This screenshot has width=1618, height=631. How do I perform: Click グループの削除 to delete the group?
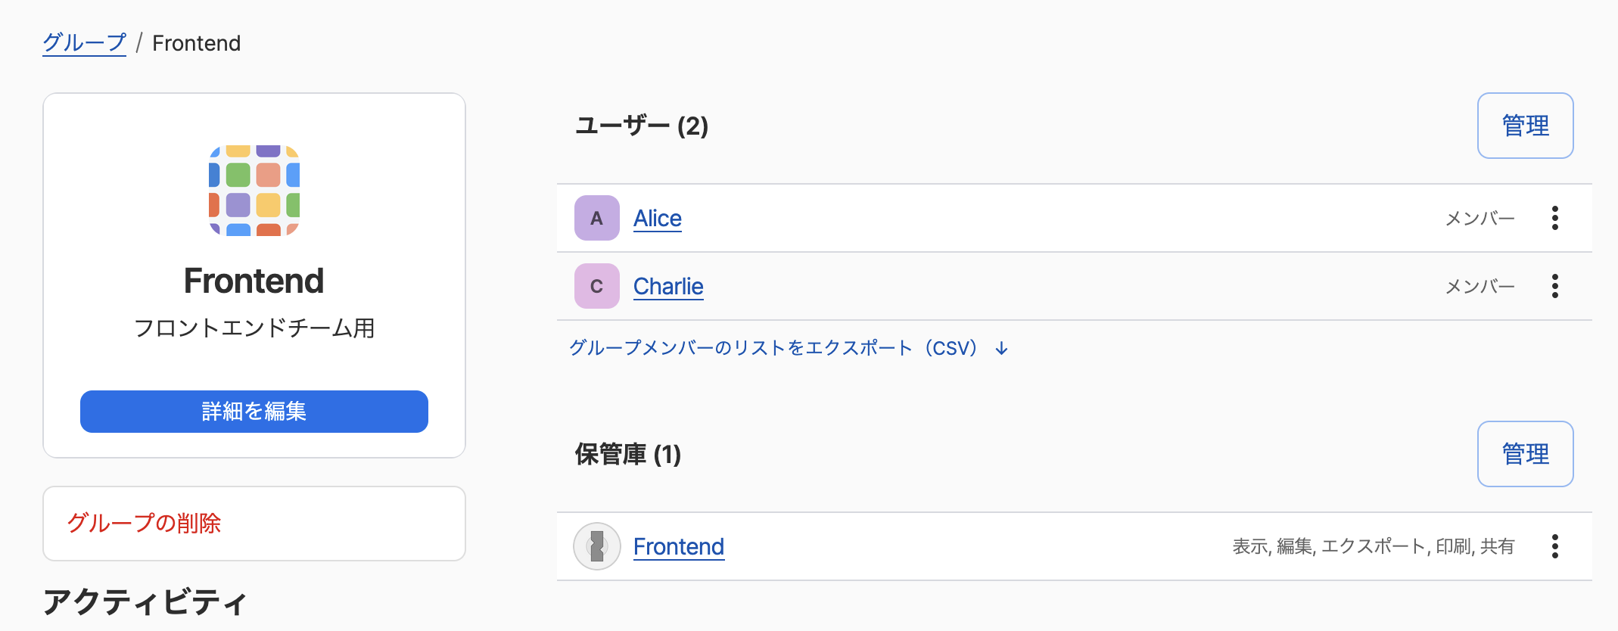145,523
